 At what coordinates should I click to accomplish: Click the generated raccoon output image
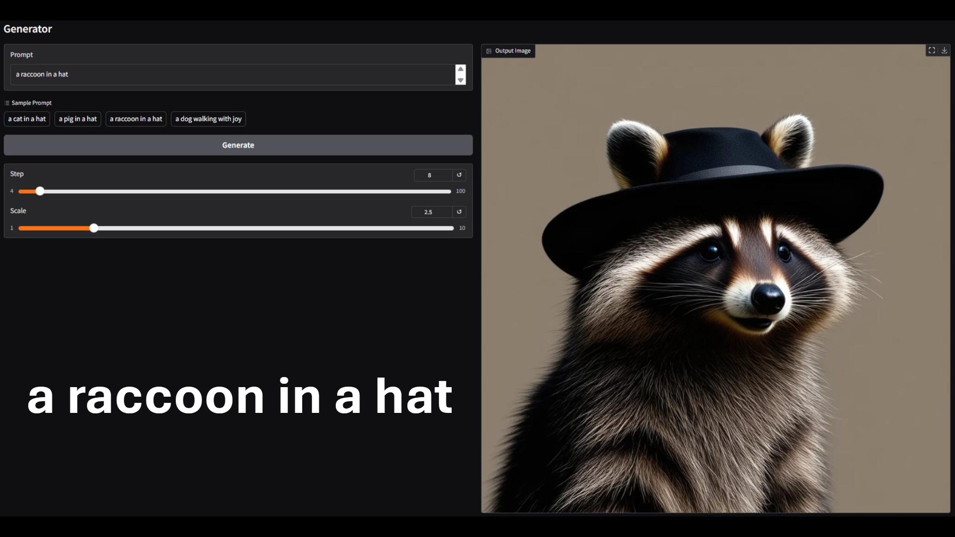[x=715, y=286]
